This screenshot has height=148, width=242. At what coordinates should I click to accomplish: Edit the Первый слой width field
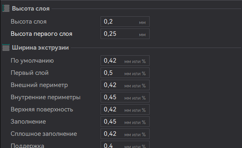click(125, 73)
